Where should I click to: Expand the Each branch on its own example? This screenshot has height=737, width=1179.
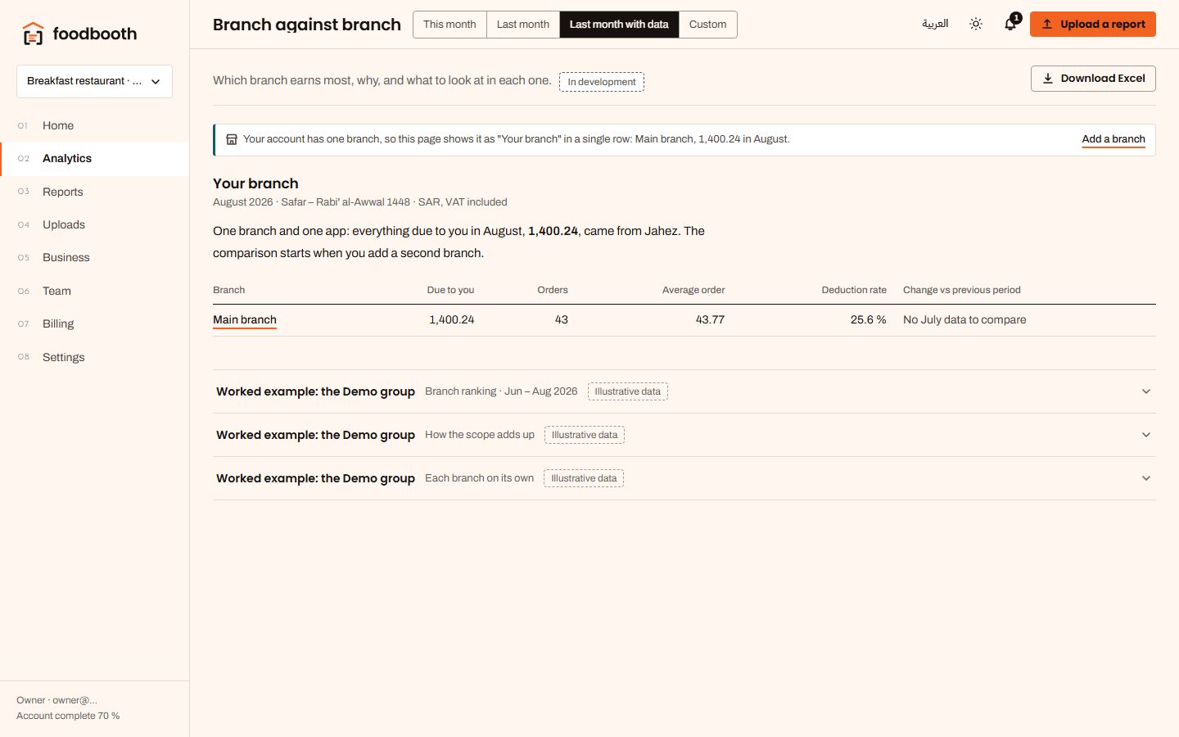pyautogui.click(x=684, y=478)
